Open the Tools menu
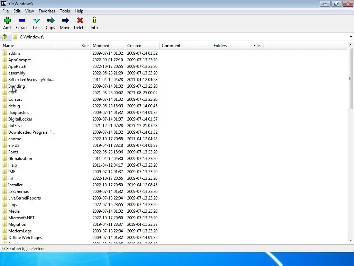 [x=65, y=11]
